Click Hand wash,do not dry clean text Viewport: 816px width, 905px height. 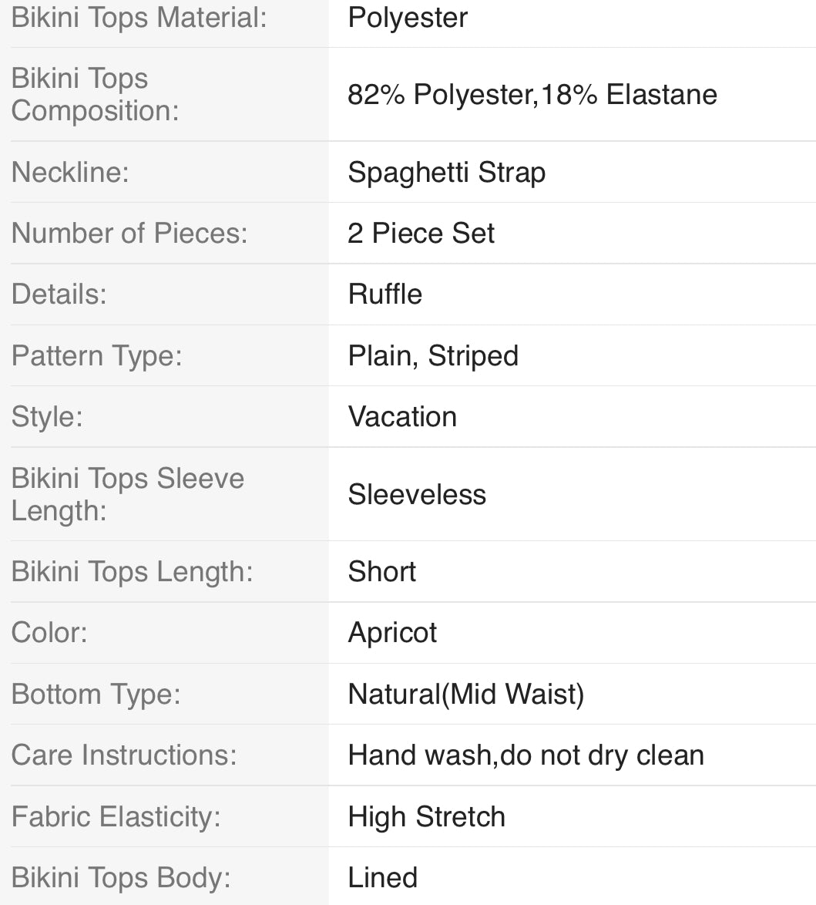click(x=526, y=755)
